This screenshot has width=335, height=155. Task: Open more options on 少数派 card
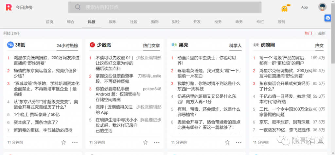point(157,143)
